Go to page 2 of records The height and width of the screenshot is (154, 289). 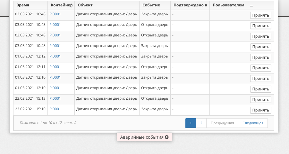[201, 123]
